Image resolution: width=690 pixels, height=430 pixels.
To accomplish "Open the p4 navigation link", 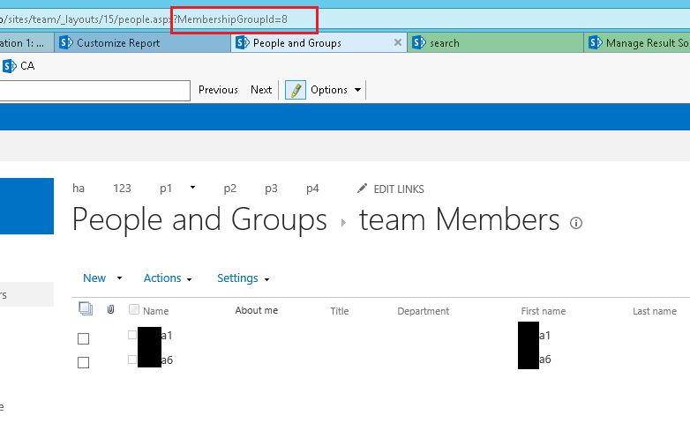I will point(312,189).
